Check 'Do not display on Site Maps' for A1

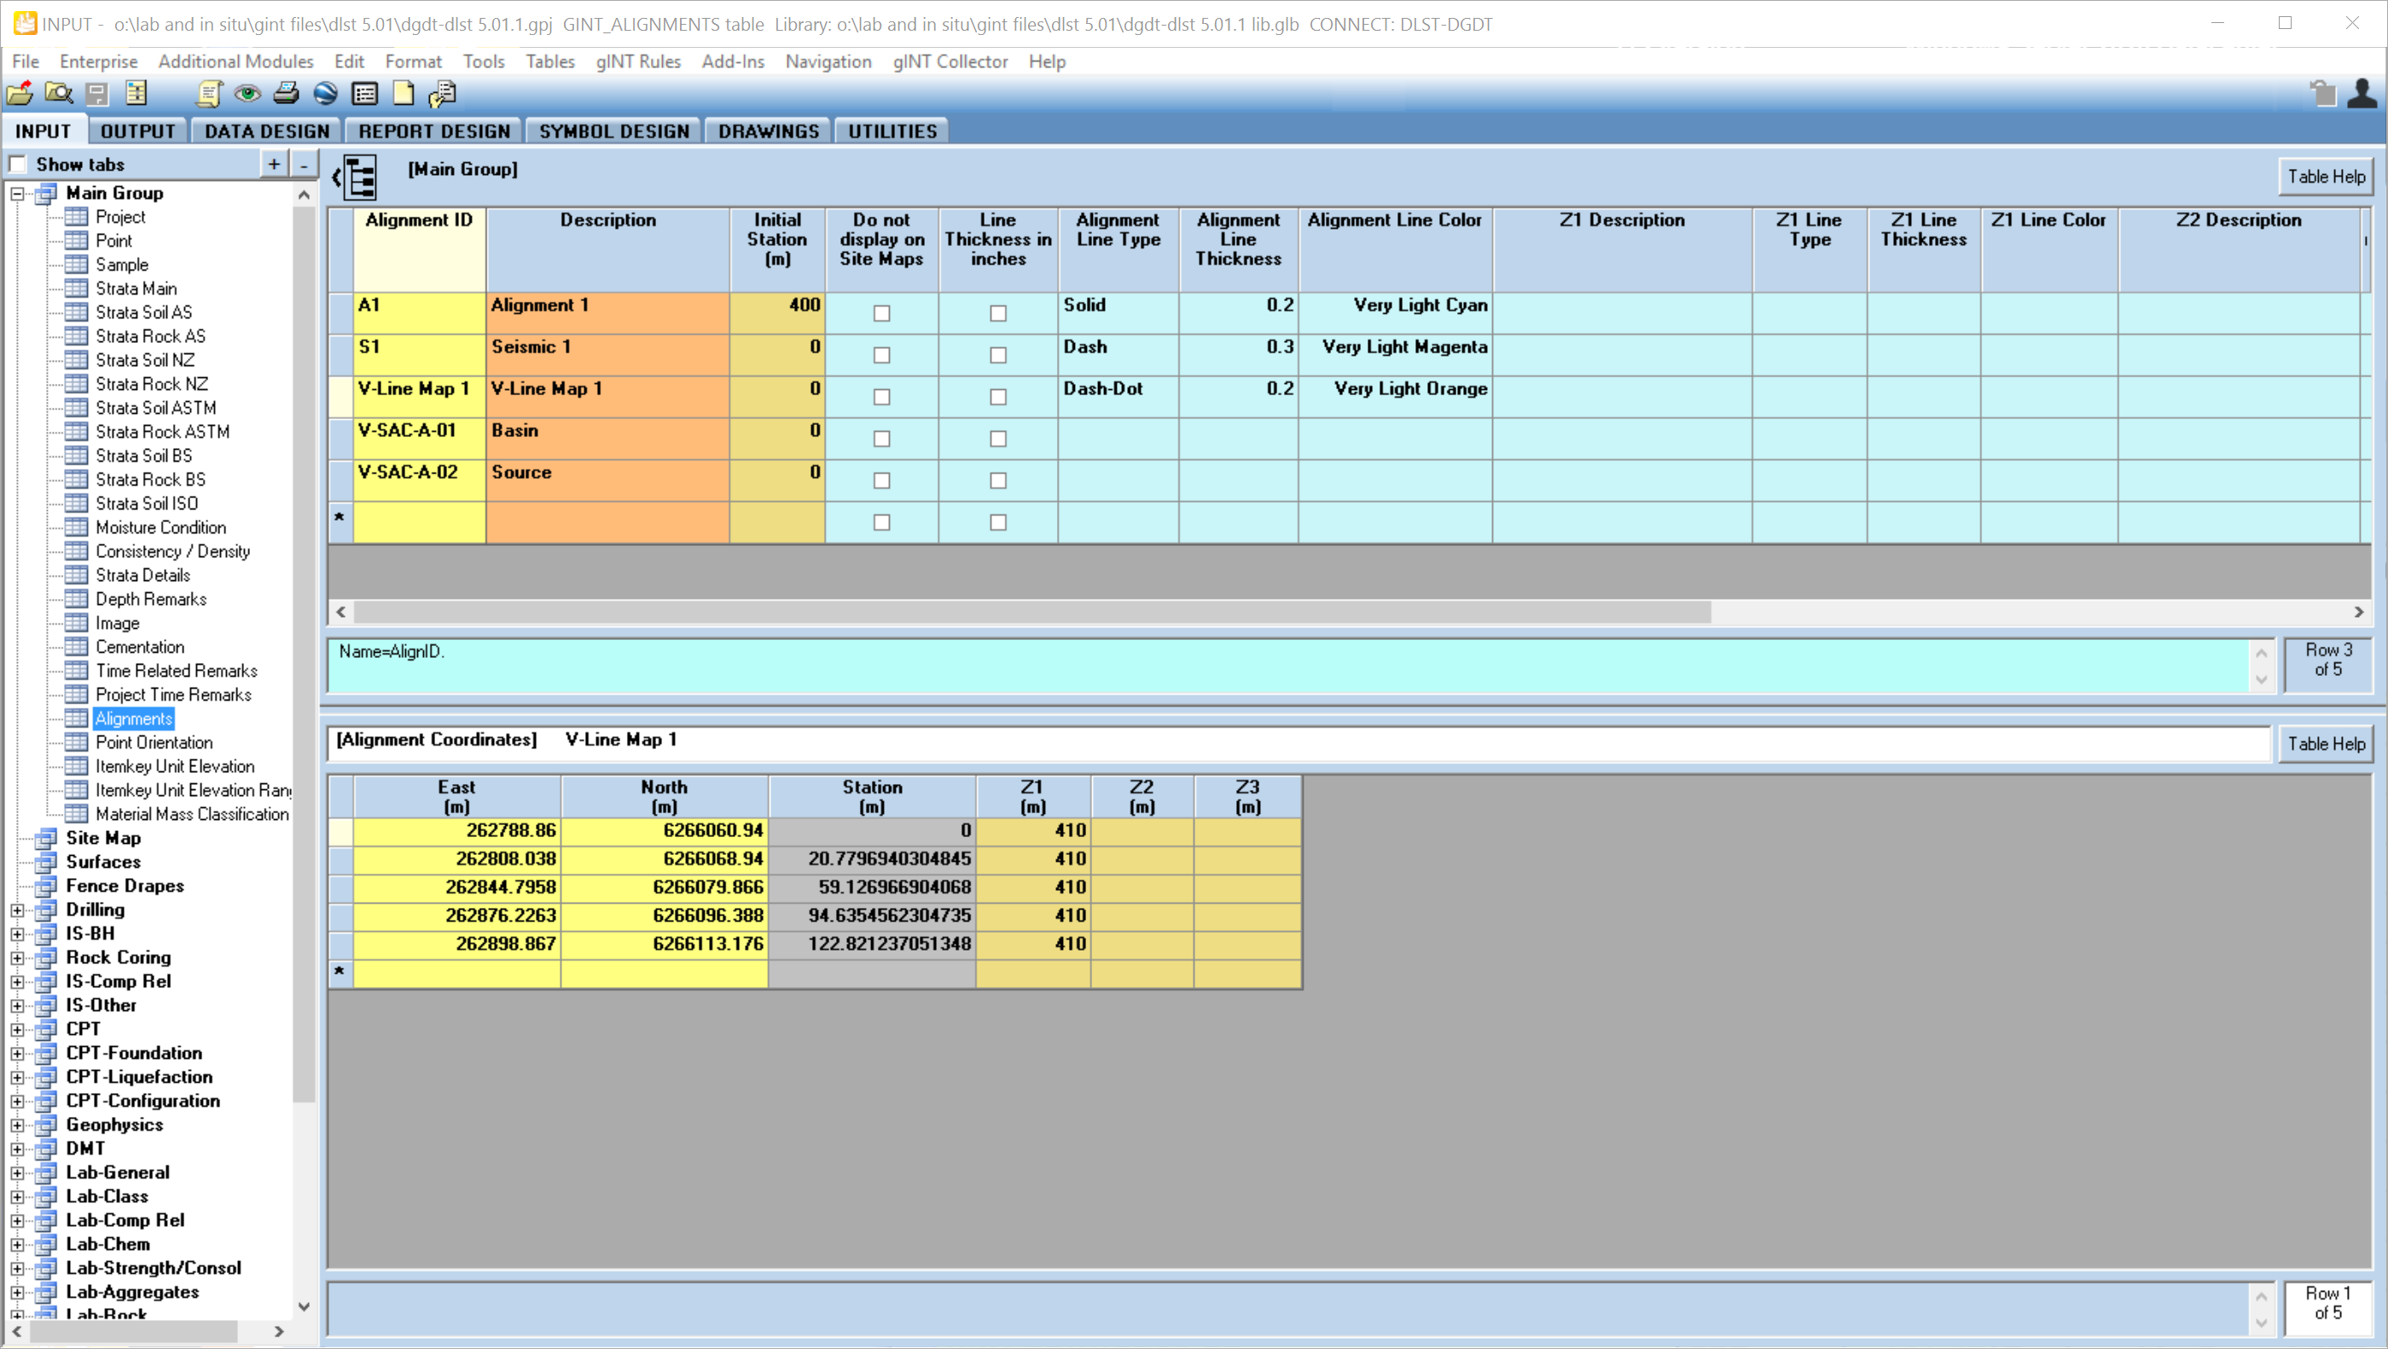(x=880, y=313)
